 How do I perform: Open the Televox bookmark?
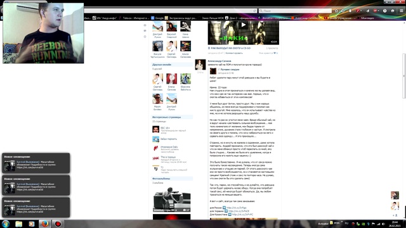[x=134, y=18]
